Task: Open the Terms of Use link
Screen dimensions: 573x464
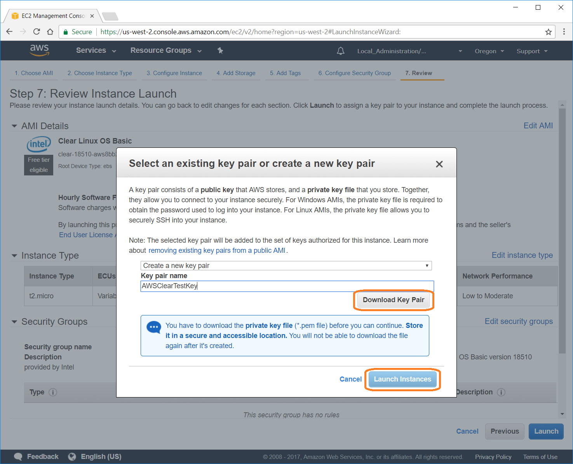Action: (x=540, y=457)
